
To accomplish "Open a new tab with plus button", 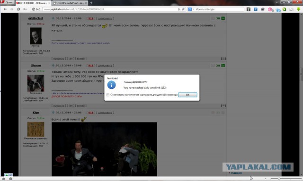I will tap(91, 3).
